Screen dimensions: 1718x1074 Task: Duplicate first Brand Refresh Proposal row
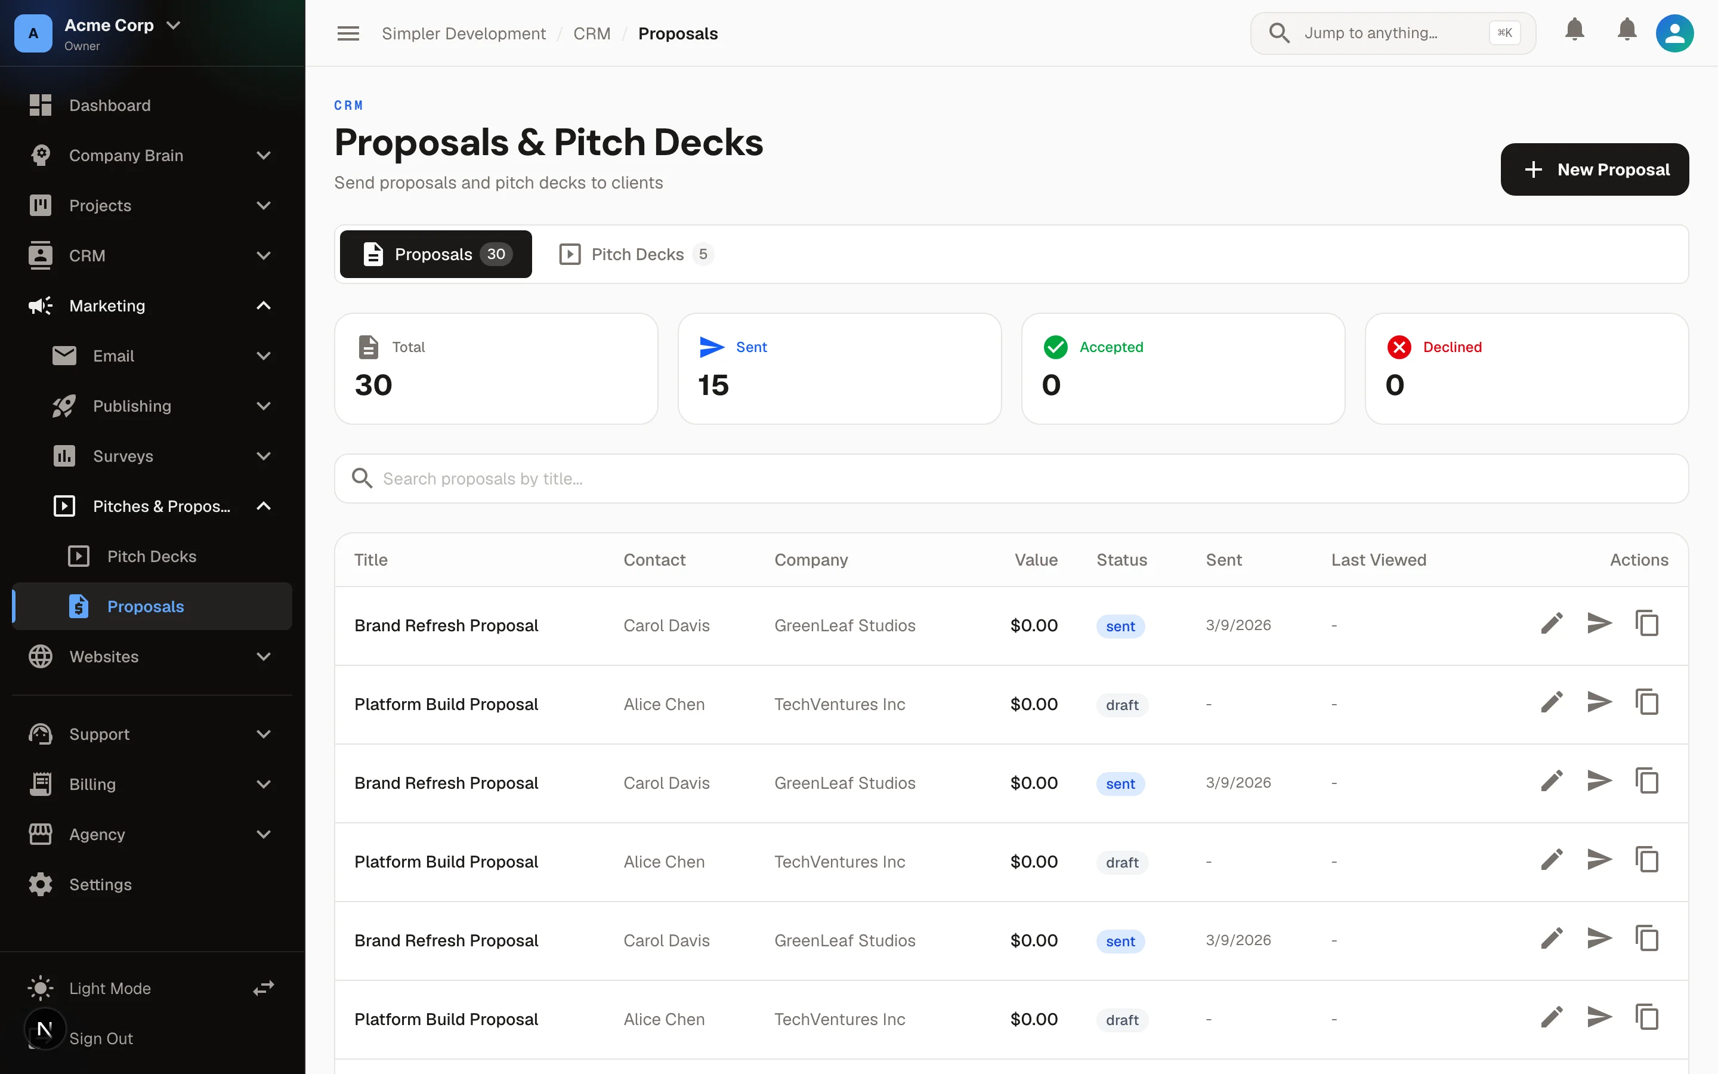tap(1646, 624)
